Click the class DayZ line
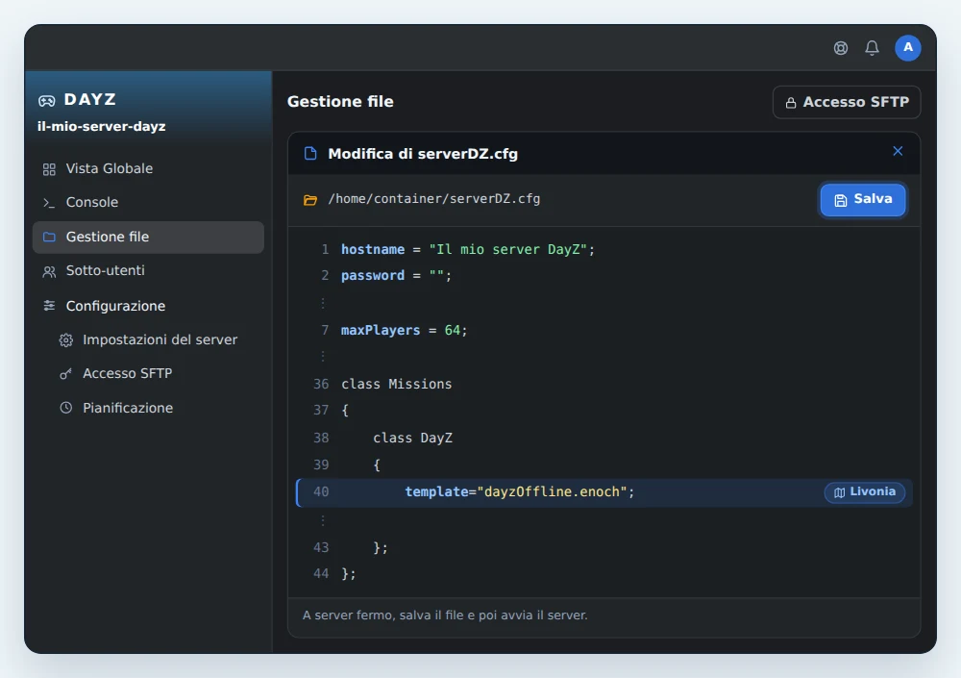The height and width of the screenshot is (678, 961). [x=604, y=439]
